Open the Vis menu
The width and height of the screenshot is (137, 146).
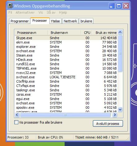pyautogui.click(x=41, y=12)
